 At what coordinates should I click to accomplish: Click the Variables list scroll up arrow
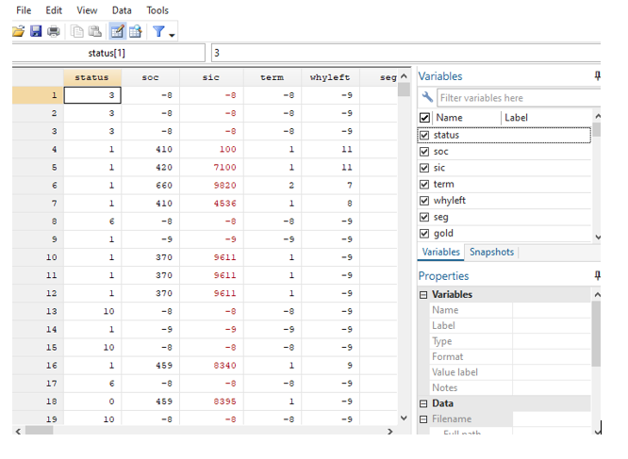[x=598, y=116]
